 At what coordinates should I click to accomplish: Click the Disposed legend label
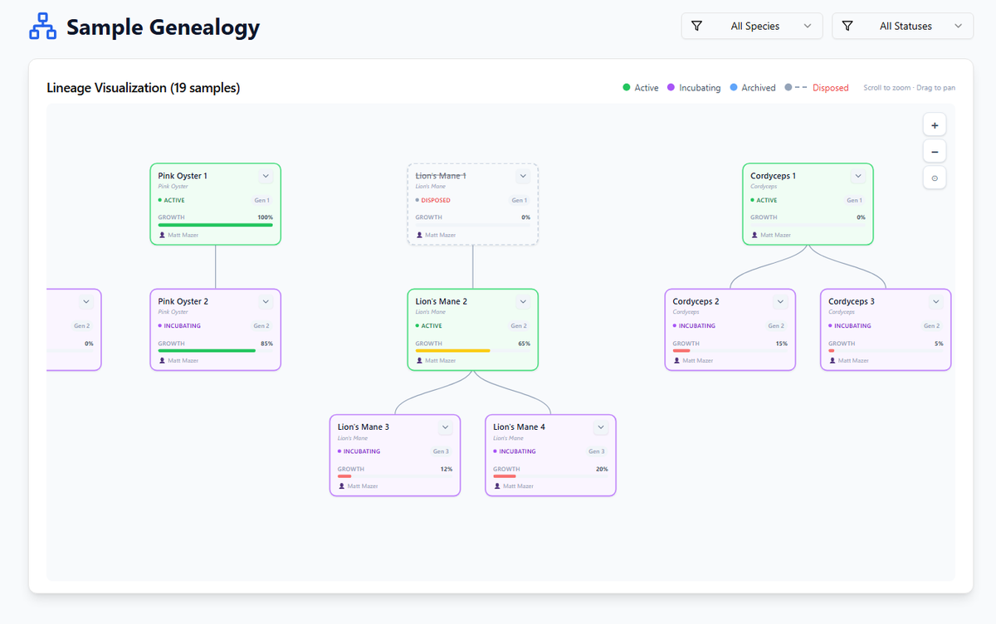tap(830, 88)
